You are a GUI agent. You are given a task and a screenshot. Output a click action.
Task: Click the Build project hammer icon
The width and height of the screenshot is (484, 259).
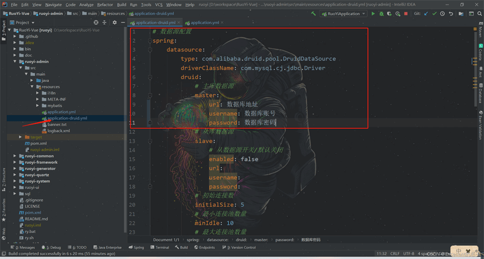(313, 13)
